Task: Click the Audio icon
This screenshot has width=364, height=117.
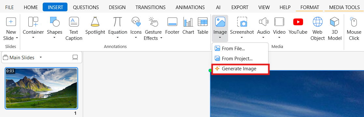Action: click(x=264, y=22)
